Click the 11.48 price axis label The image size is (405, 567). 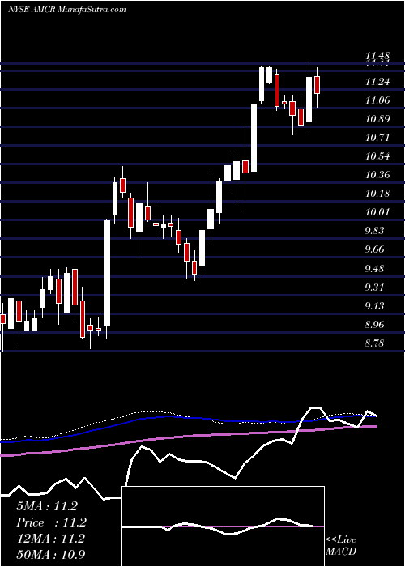point(377,57)
